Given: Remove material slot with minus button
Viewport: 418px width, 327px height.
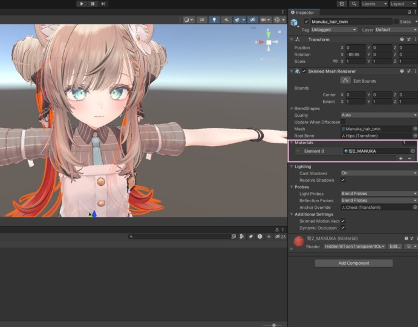Looking at the screenshot, I should (410, 158).
